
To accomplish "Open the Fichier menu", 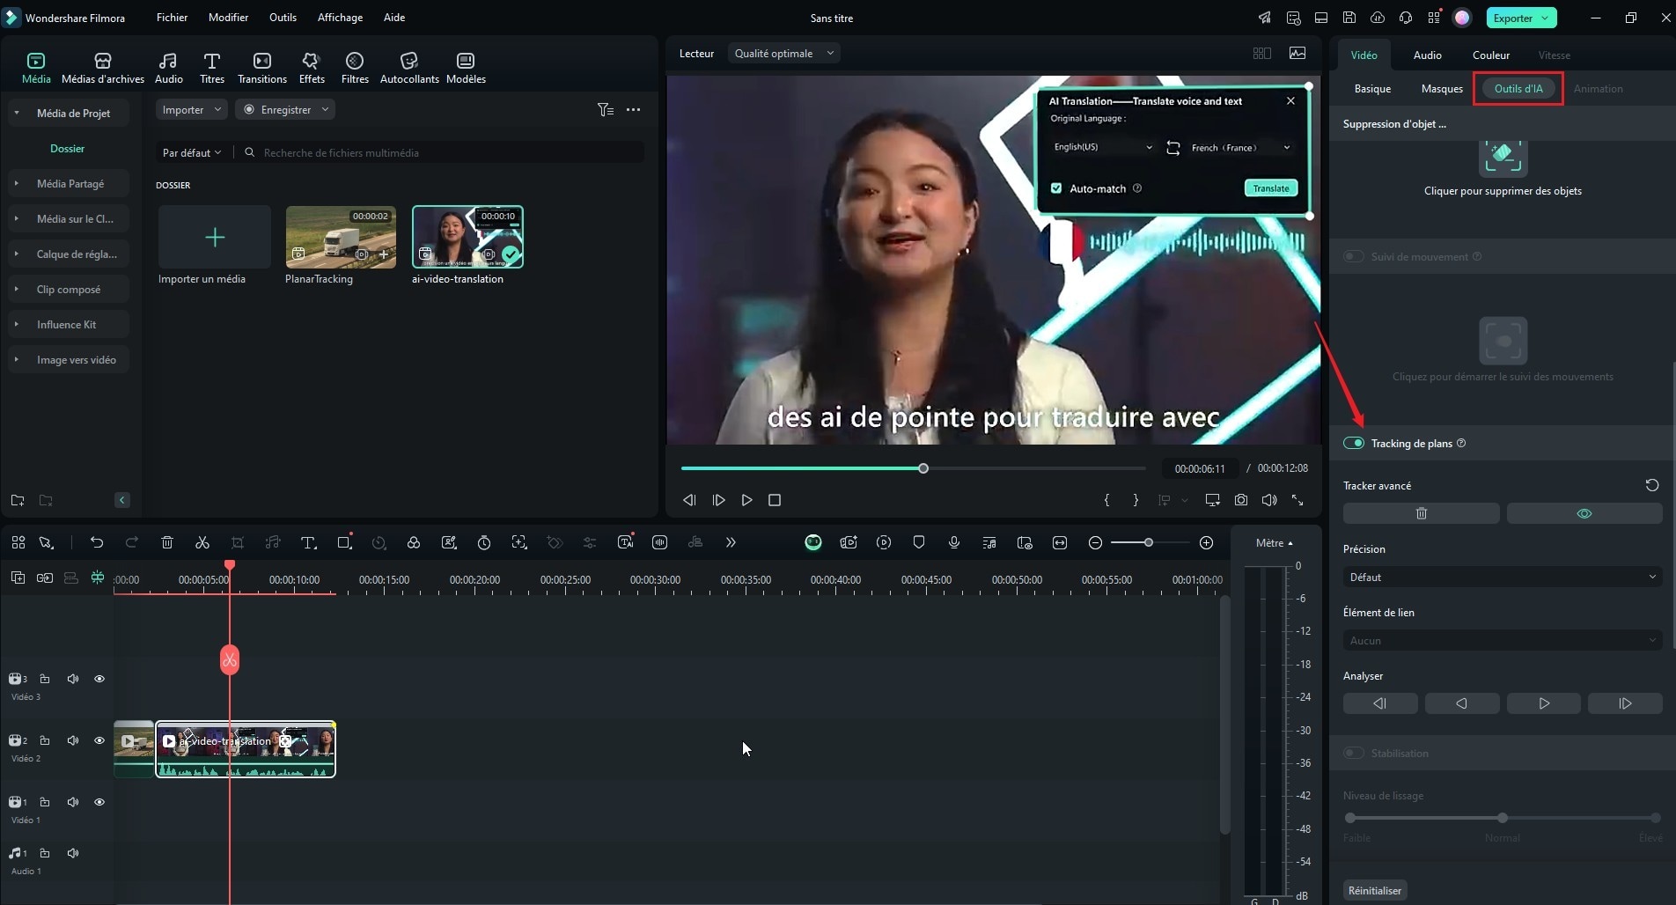I will 172,18.
